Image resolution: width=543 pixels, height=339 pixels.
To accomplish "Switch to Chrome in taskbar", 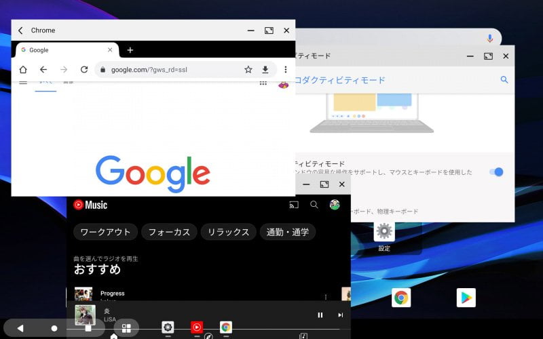I will (x=226, y=327).
